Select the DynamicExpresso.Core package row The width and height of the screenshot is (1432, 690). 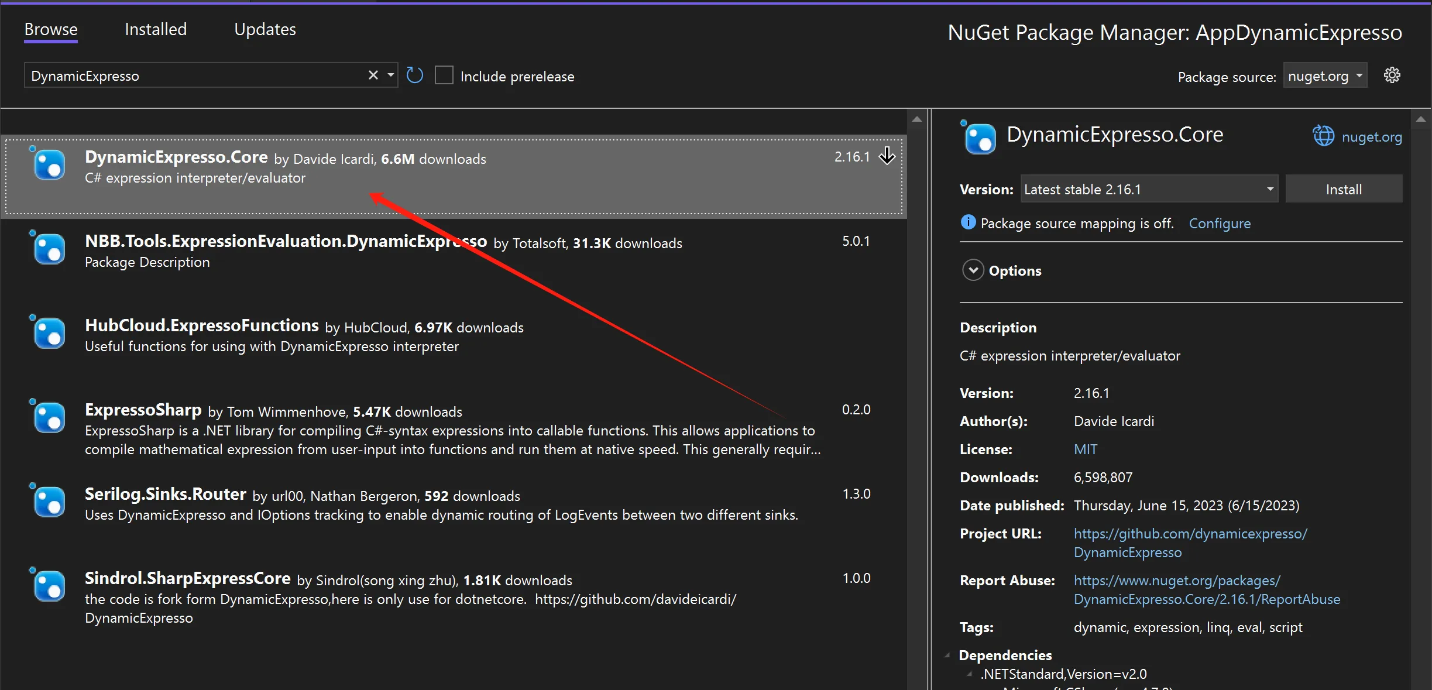click(x=454, y=177)
